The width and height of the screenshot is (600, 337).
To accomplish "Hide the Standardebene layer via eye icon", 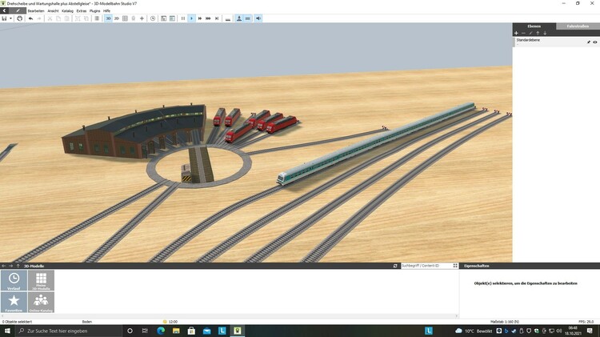I will pos(595,42).
